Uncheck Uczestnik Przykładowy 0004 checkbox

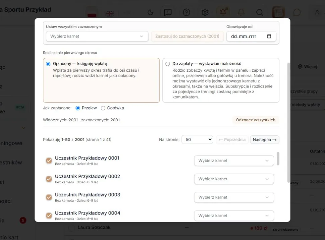tap(49, 216)
